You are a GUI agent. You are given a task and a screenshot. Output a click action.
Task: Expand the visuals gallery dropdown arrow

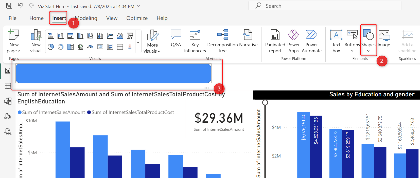click(x=138, y=42)
